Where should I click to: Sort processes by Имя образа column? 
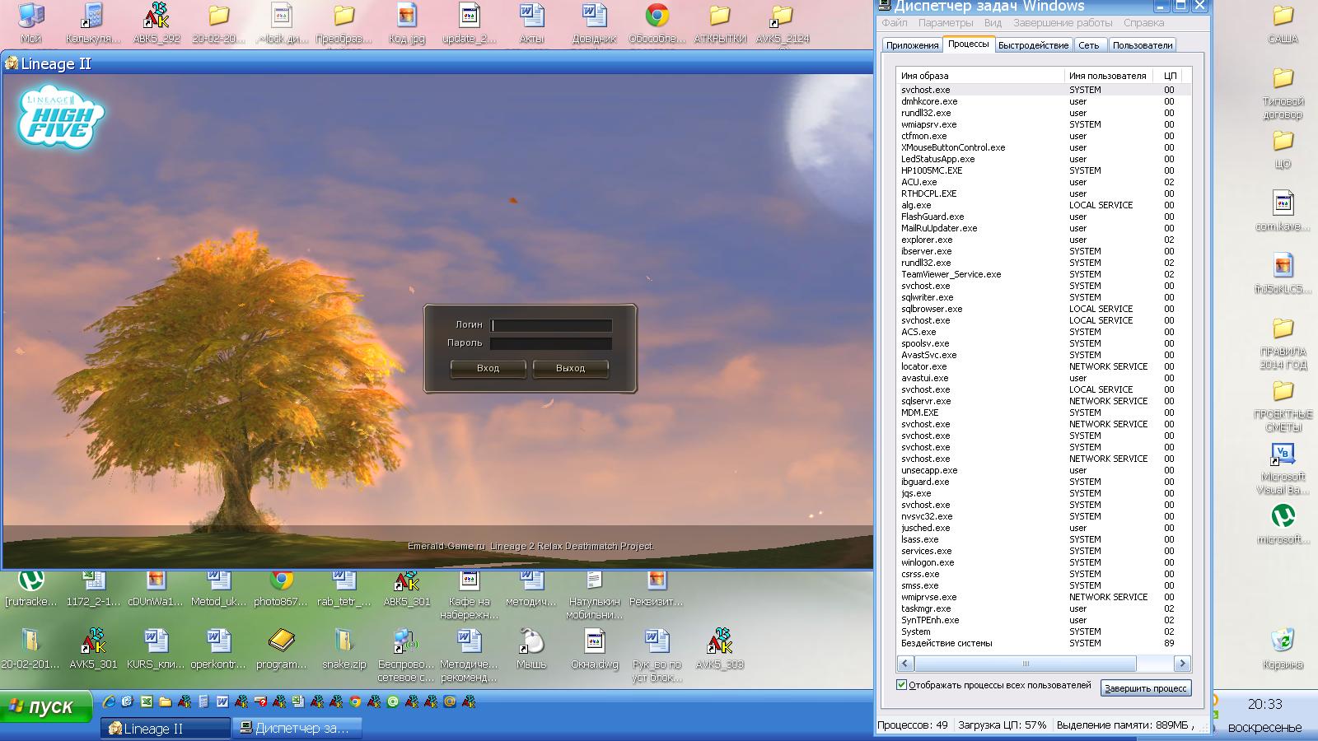(x=980, y=76)
